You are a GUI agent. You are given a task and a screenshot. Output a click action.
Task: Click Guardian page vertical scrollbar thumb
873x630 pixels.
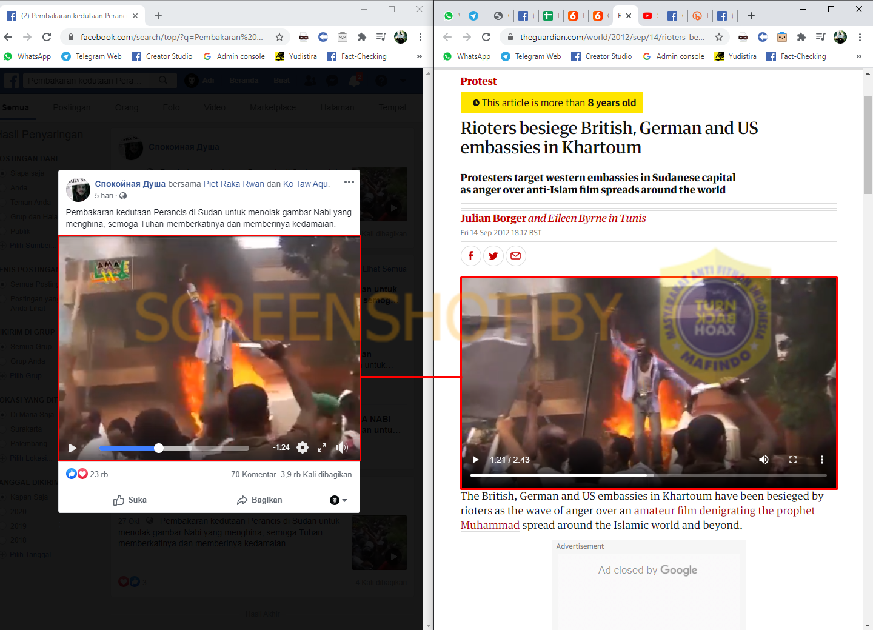868,144
